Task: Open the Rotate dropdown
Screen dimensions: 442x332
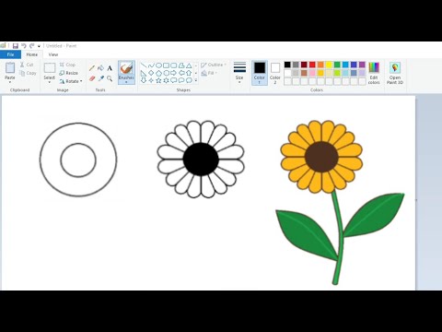Action: (71, 81)
